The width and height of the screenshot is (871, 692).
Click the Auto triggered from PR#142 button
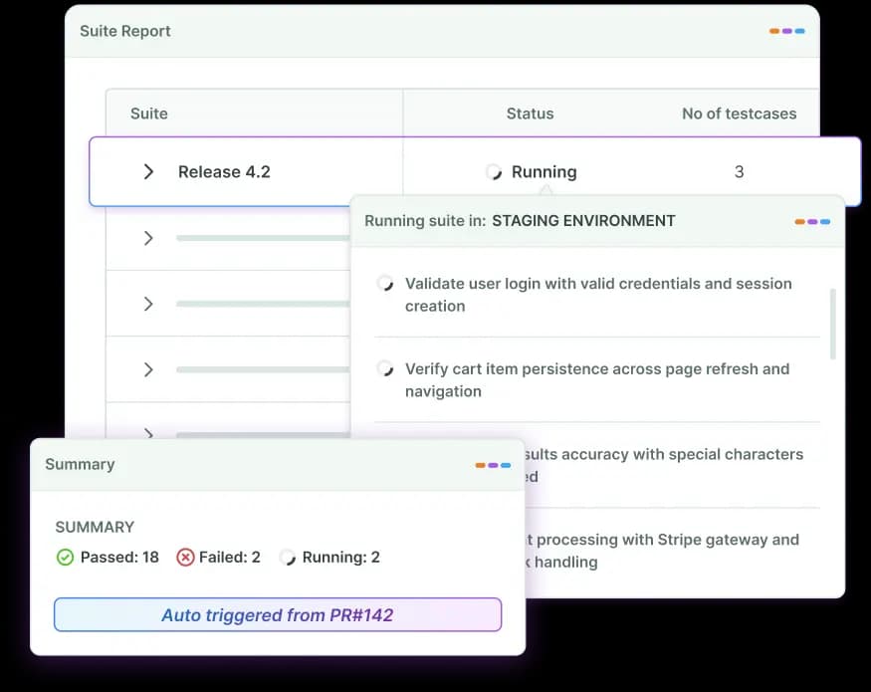click(278, 614)
